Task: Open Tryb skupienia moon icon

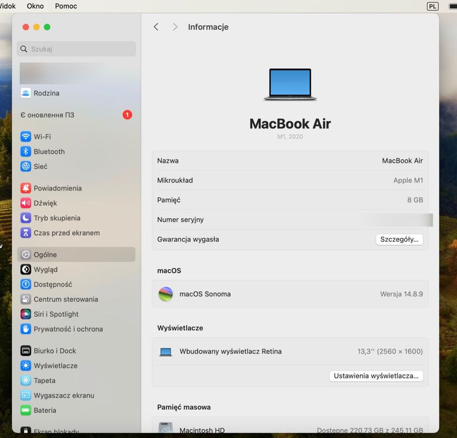Action: click(x=26, y=217)
